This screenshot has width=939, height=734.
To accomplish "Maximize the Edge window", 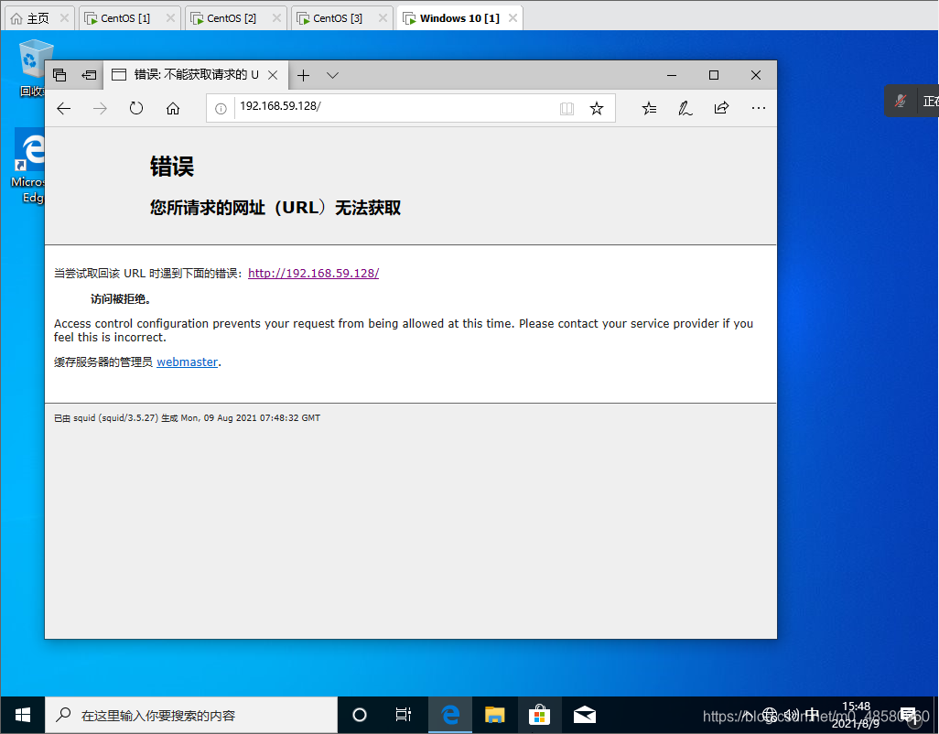I will tap(714, 75).
